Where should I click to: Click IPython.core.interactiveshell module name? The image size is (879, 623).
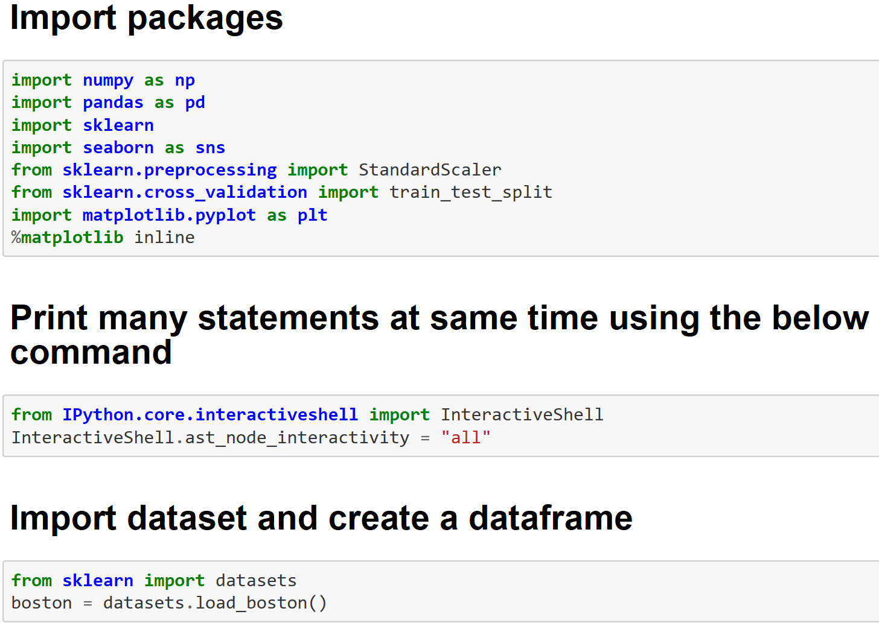point(210,415)
